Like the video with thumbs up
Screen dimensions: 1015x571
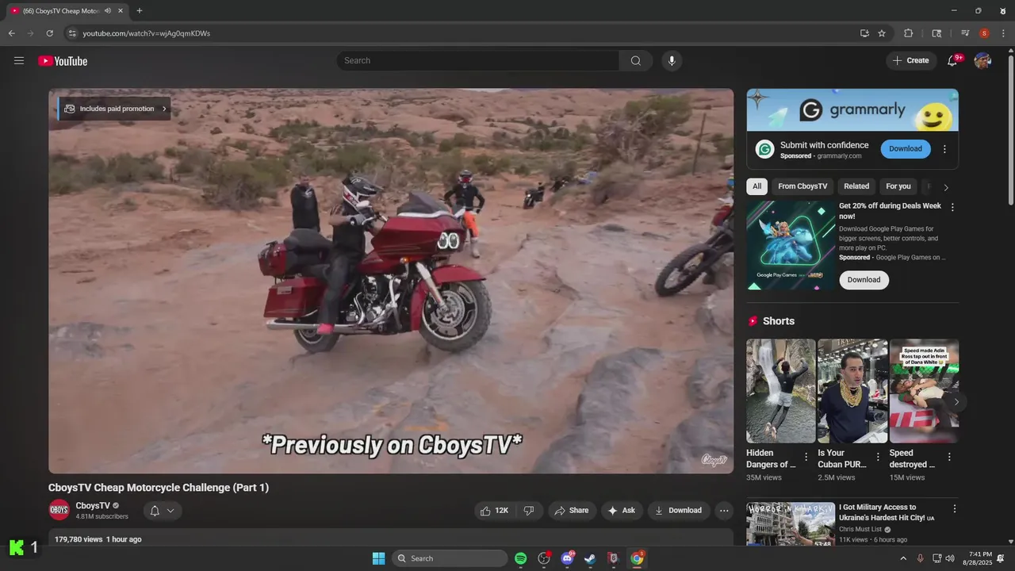point(496,511)
